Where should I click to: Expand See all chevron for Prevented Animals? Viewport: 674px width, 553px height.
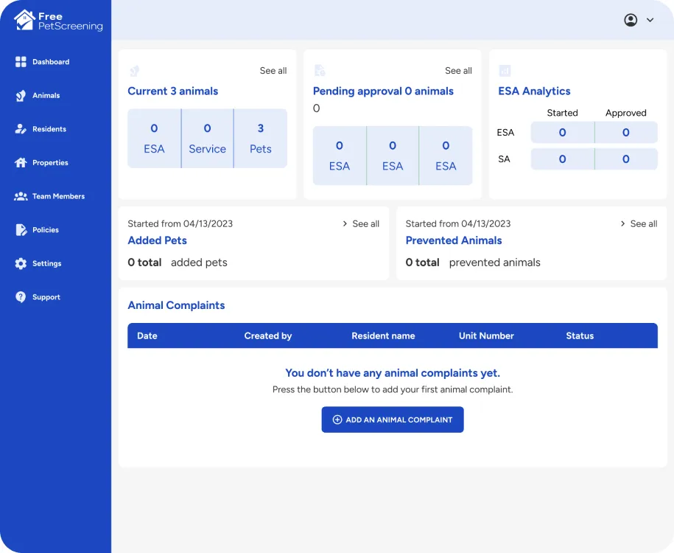[623, 223]
